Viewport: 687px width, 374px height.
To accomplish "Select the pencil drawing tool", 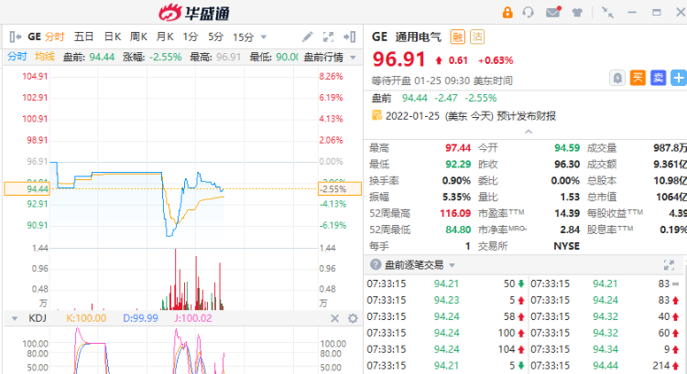I will click(x=308, y=37).
